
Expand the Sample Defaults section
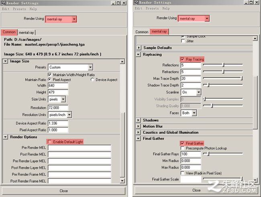tap(139, 48)
